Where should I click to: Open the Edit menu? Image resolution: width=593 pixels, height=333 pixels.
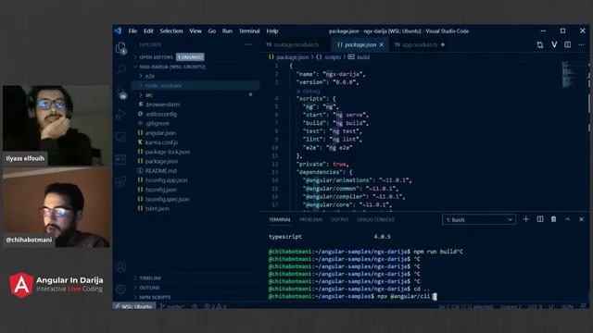click(148, 31)
